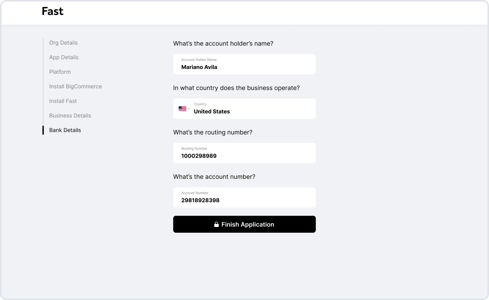Click into the Account Number field
489x300 pixels.
244,197
